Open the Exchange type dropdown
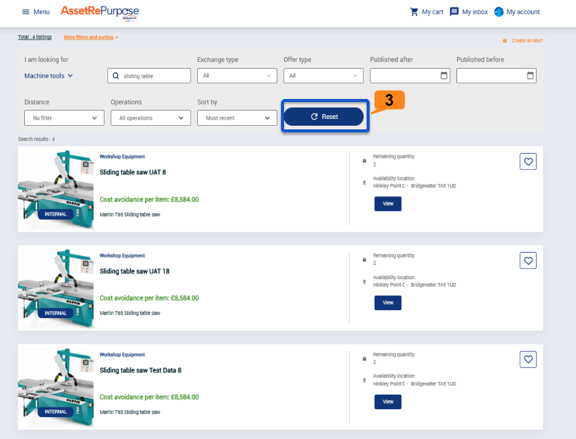 [x=237, y=76]
